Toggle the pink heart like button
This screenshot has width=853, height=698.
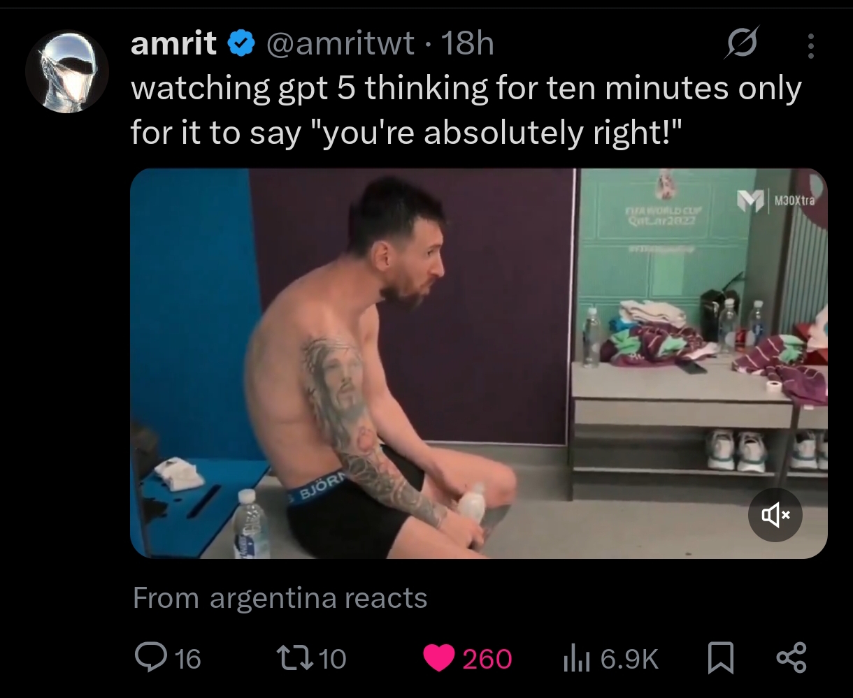coord(439,658)
